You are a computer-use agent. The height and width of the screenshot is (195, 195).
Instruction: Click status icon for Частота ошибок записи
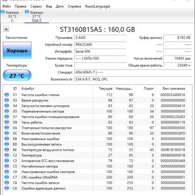click(x=7, y=183)
